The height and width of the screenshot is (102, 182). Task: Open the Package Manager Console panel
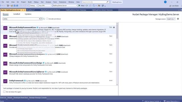click(x=38, y=97)
